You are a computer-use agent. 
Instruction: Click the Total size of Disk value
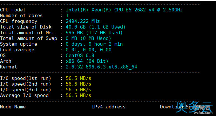(x=96, y=27)
